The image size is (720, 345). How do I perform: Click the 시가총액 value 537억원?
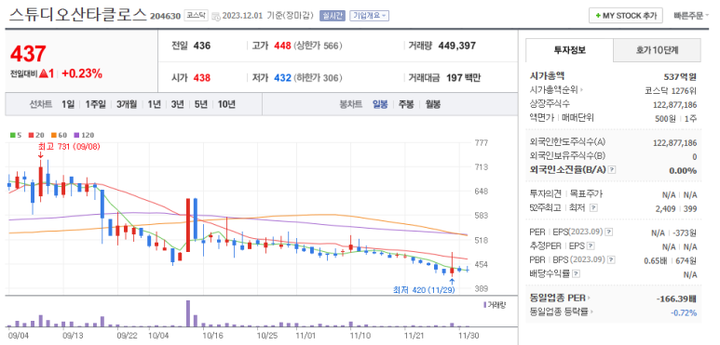680,76
